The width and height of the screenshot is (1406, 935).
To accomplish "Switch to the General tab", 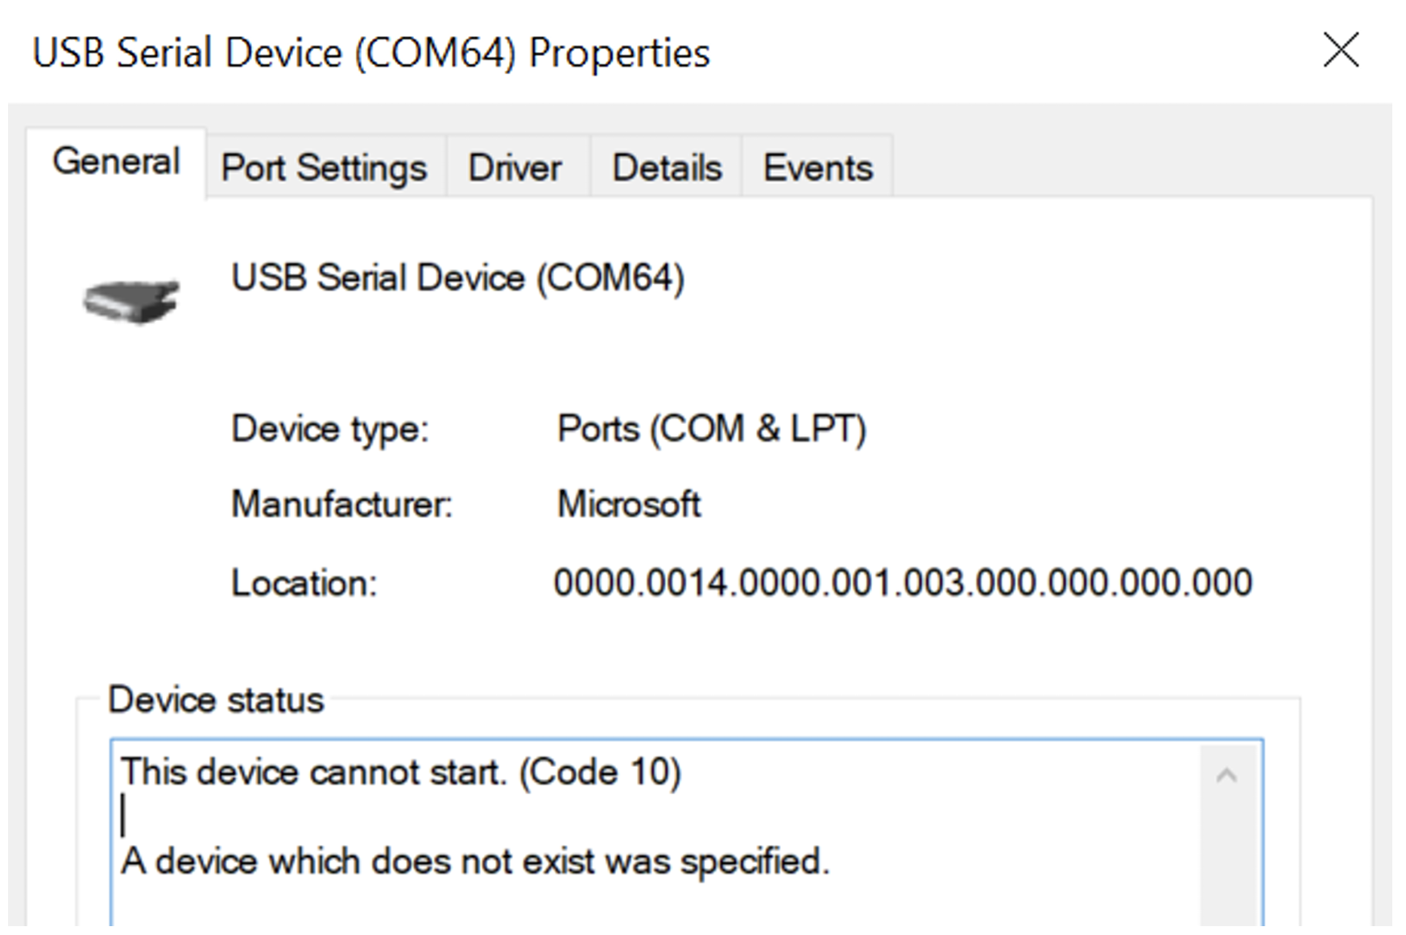I will [116, 162].
